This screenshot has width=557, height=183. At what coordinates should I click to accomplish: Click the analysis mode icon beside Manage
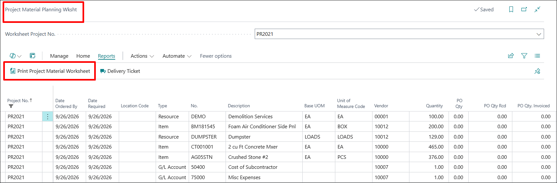click(32, 56)
